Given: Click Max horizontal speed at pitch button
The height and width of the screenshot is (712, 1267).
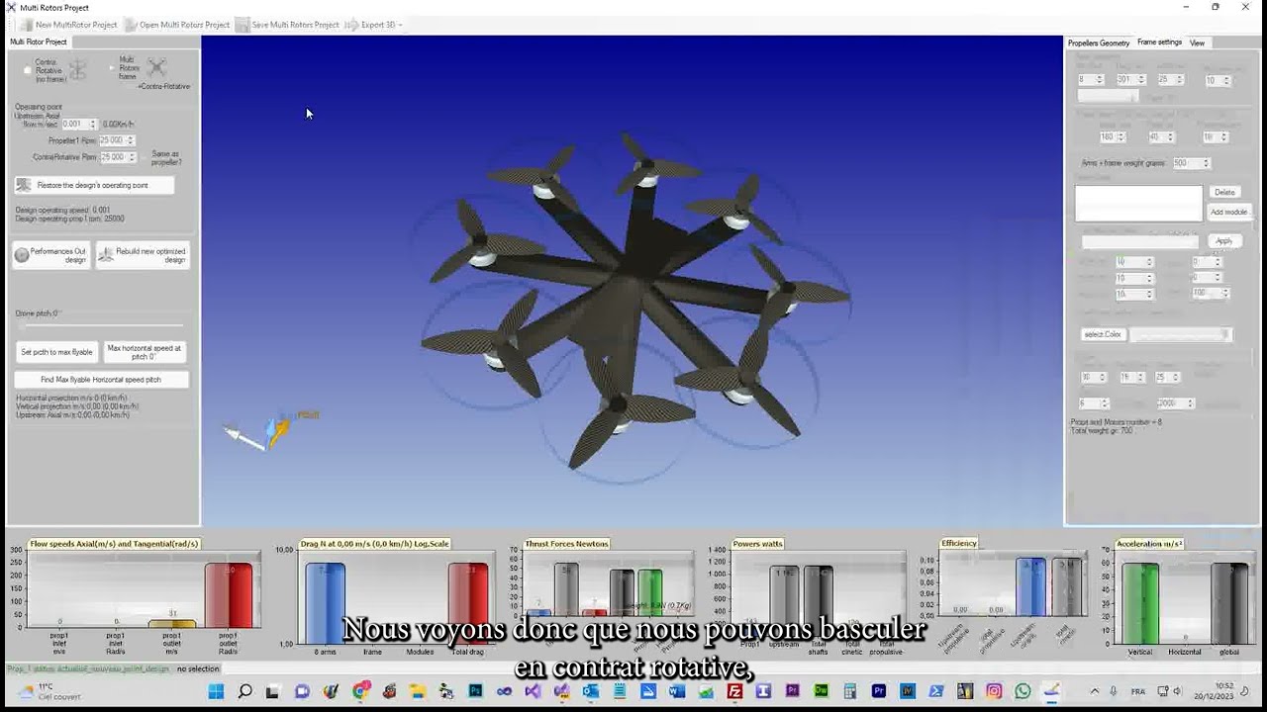Looking at the screenshot, I should click(144, 352).
